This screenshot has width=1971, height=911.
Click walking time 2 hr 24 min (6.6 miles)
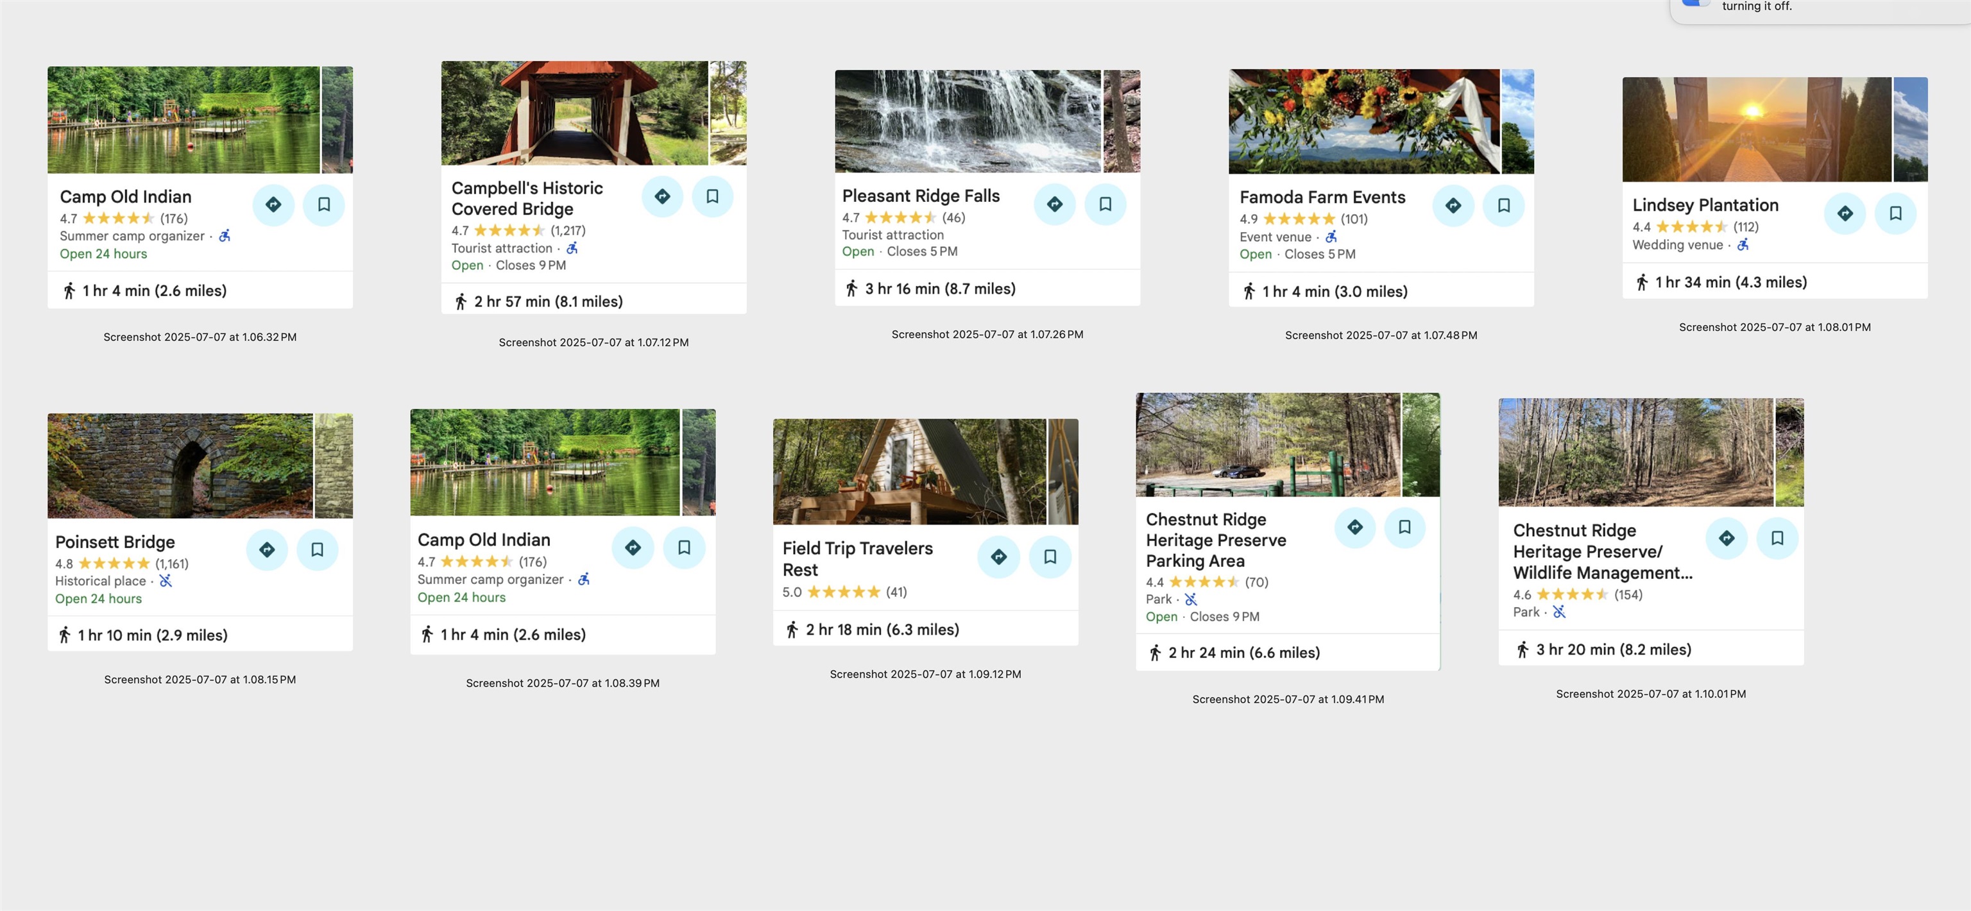[x=1243, y=653]
